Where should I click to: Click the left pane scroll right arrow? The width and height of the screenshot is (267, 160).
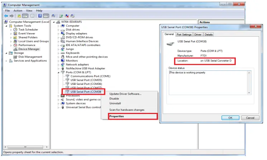(47, 147)
